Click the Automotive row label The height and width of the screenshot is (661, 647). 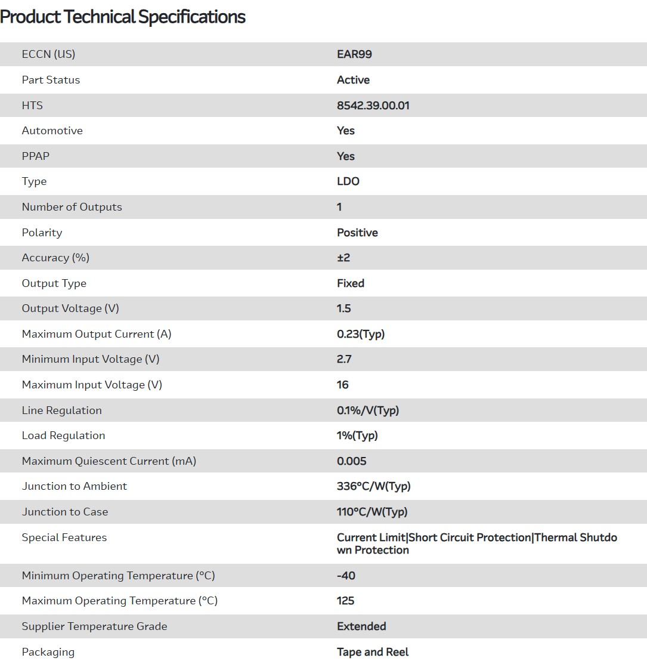(52, 131)
